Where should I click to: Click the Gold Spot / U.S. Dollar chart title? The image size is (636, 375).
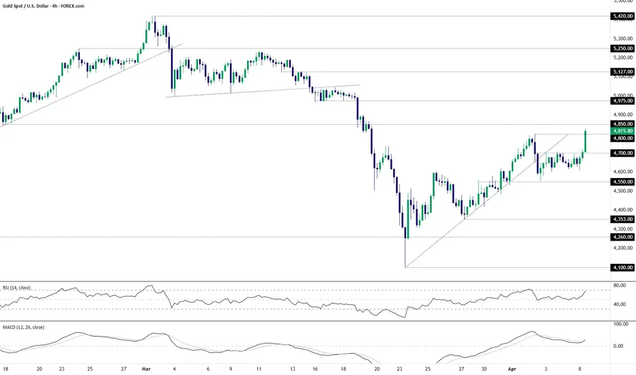[x=44, y=6]
